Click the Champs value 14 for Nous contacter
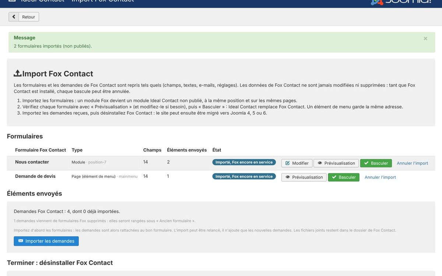The height and width of the screenshot is (276, 442). (145, 162)
